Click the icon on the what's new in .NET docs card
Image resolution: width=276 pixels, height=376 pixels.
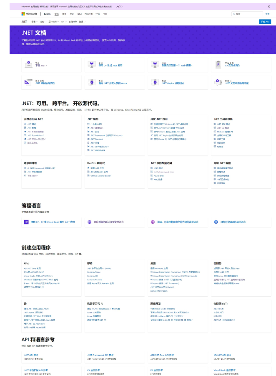point(218,82)
